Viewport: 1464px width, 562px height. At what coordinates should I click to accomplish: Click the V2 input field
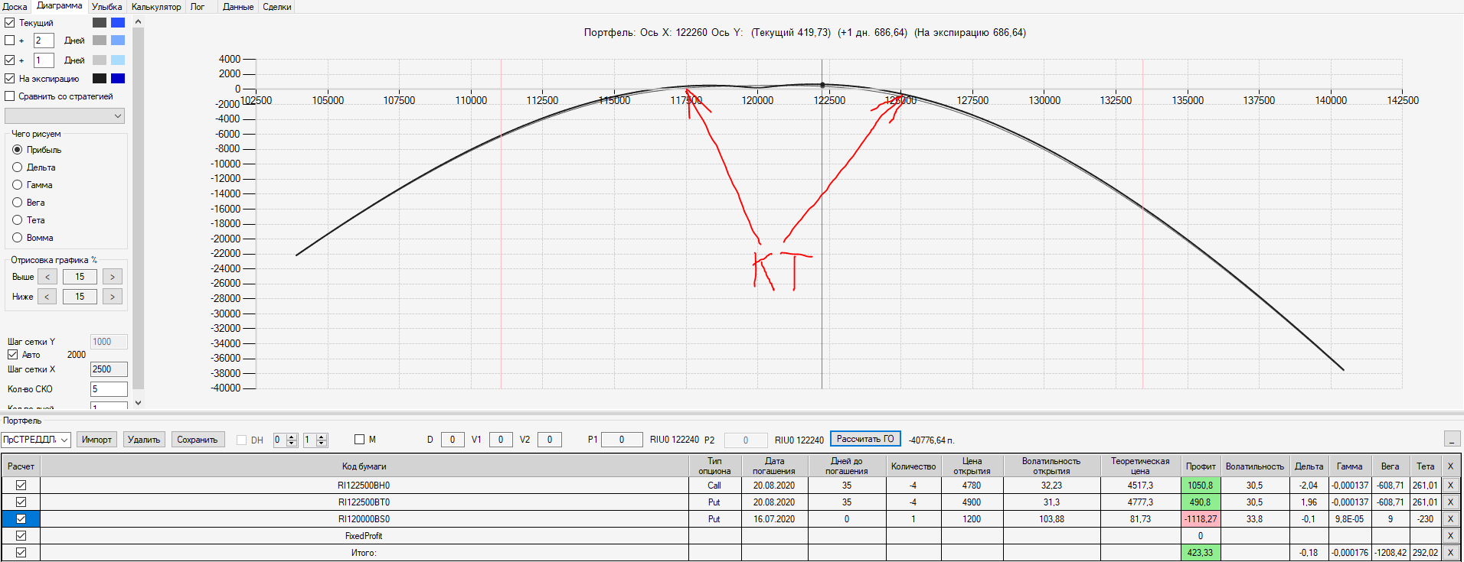[550, 440]
